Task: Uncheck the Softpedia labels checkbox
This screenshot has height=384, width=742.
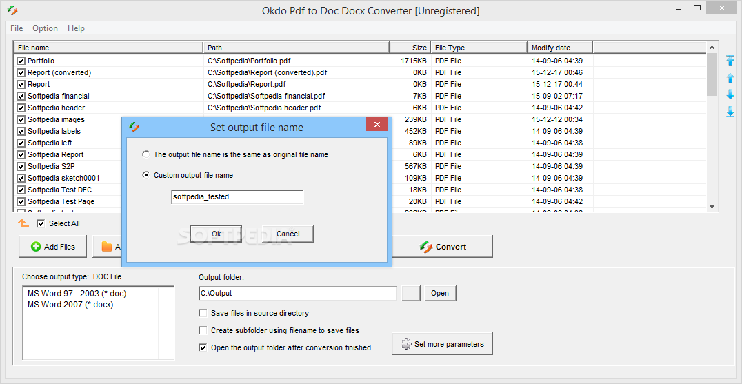Action: [21, 132]
